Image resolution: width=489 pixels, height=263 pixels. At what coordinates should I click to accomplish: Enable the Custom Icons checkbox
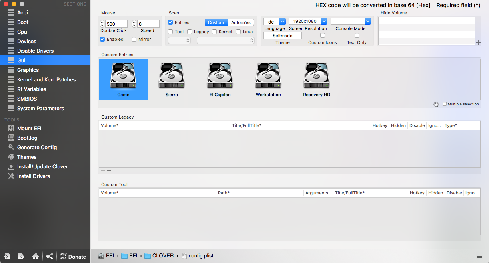323,36
